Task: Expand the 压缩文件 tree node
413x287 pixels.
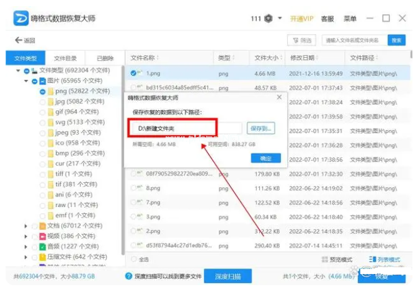Action: coord(25,257)
